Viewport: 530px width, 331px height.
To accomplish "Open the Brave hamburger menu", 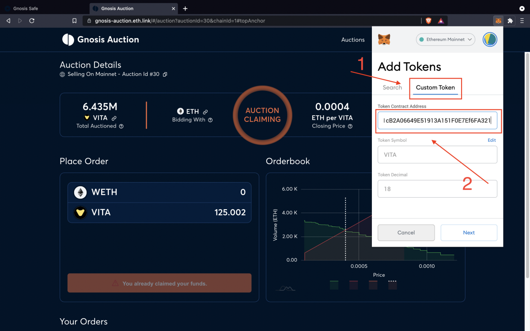I will coord(522,21).
